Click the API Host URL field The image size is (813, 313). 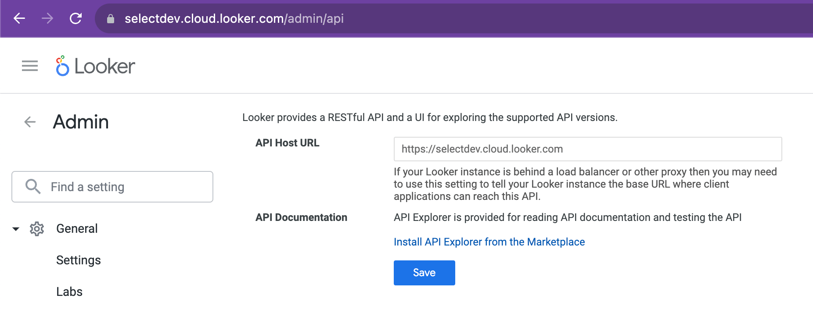pyautogui.click(x=588, y=149)
